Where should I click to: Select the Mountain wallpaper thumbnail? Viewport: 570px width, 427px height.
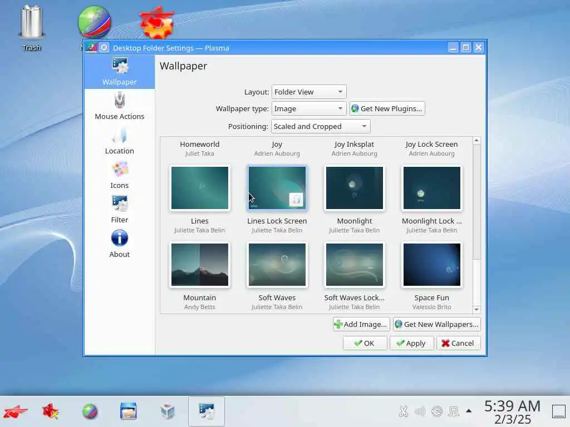pos(200,265)
